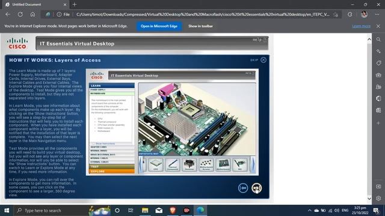385x216 pixels.
Task: Open Search in the Edge sidebar
Action: click(x=378, y=40)
